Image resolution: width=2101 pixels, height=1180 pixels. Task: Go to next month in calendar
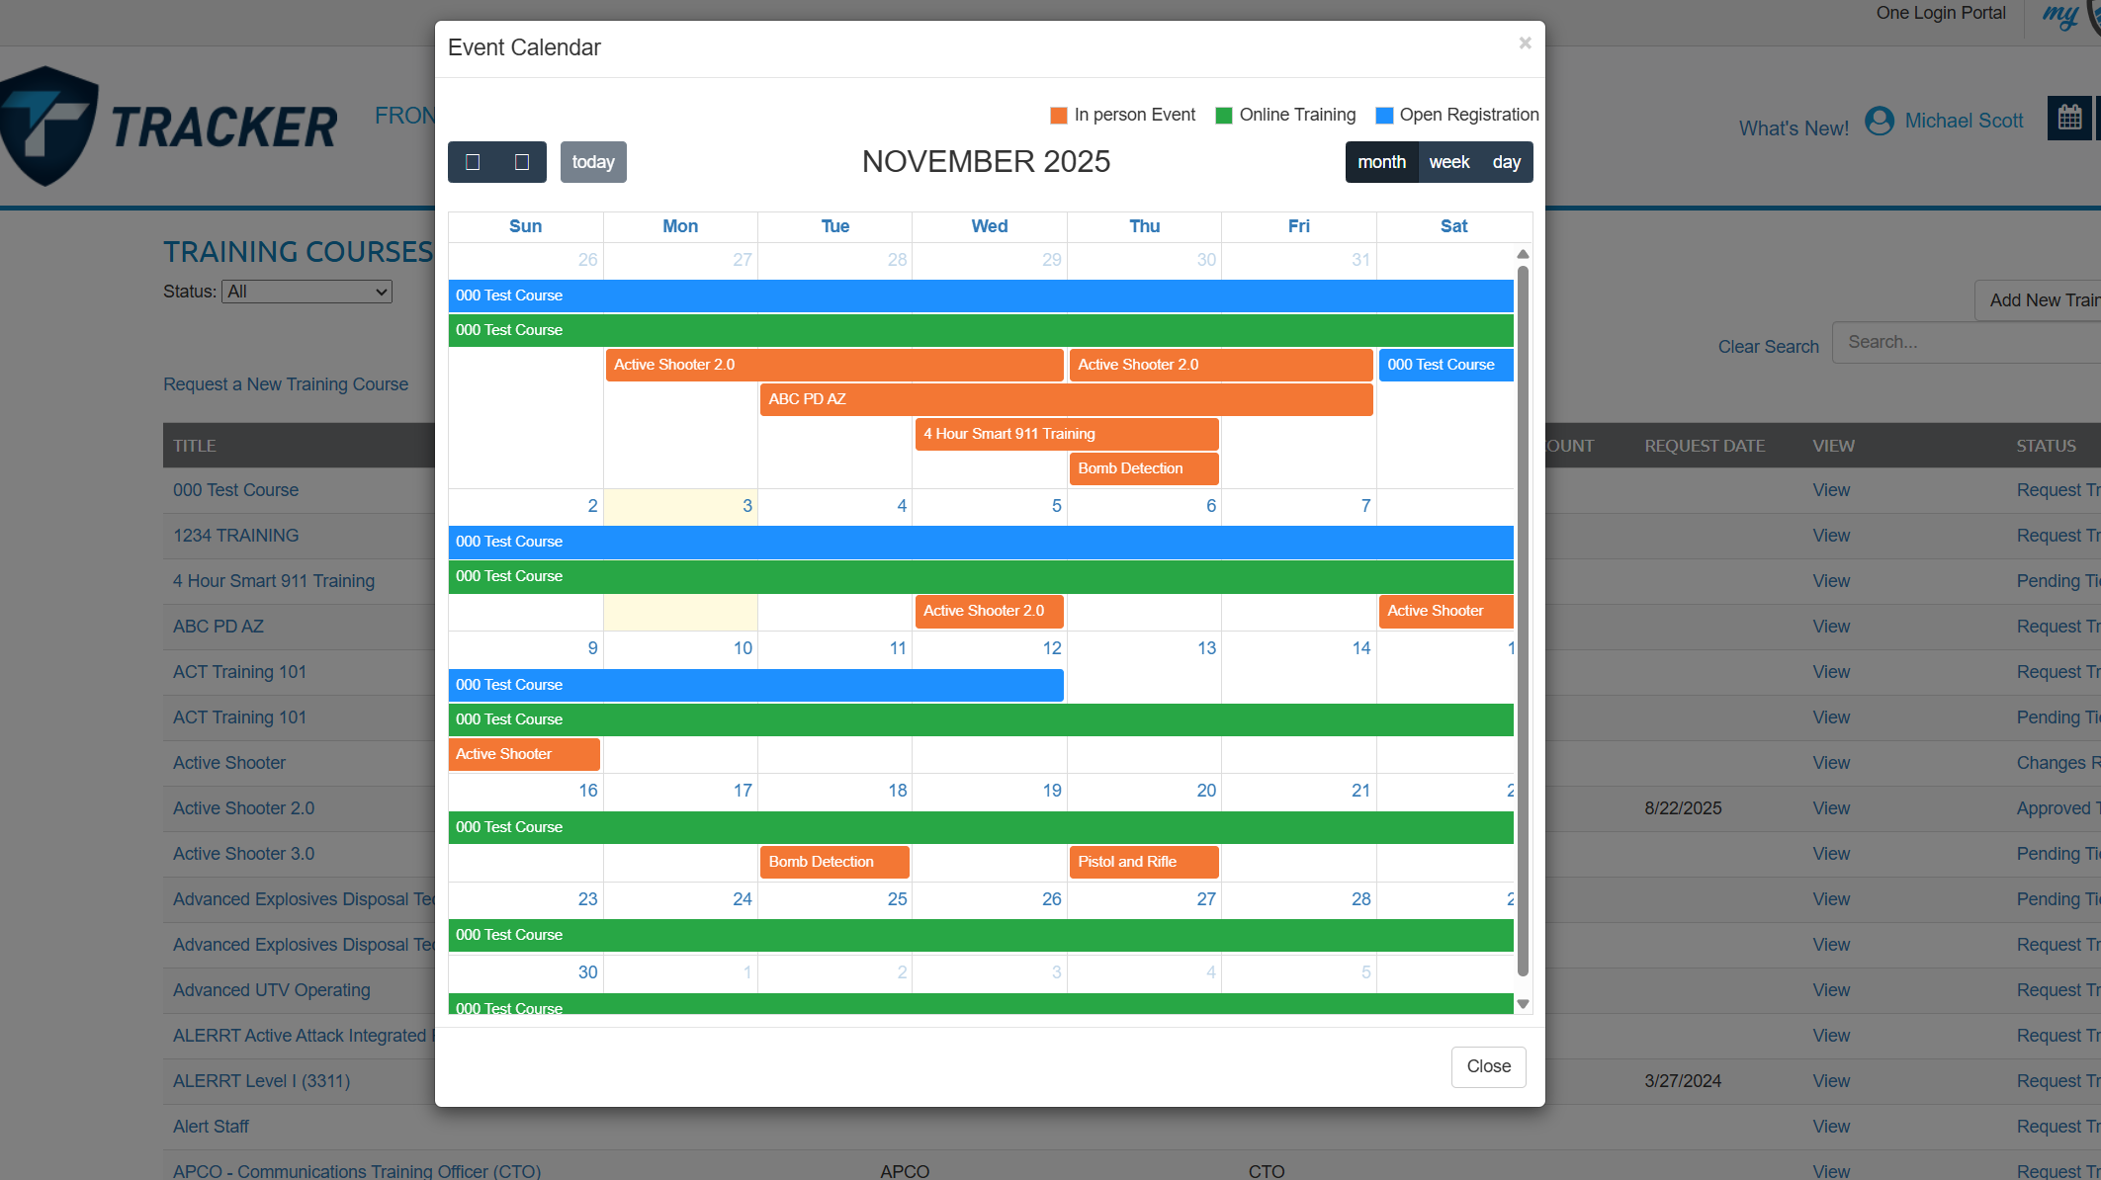(x=522, y=162)
